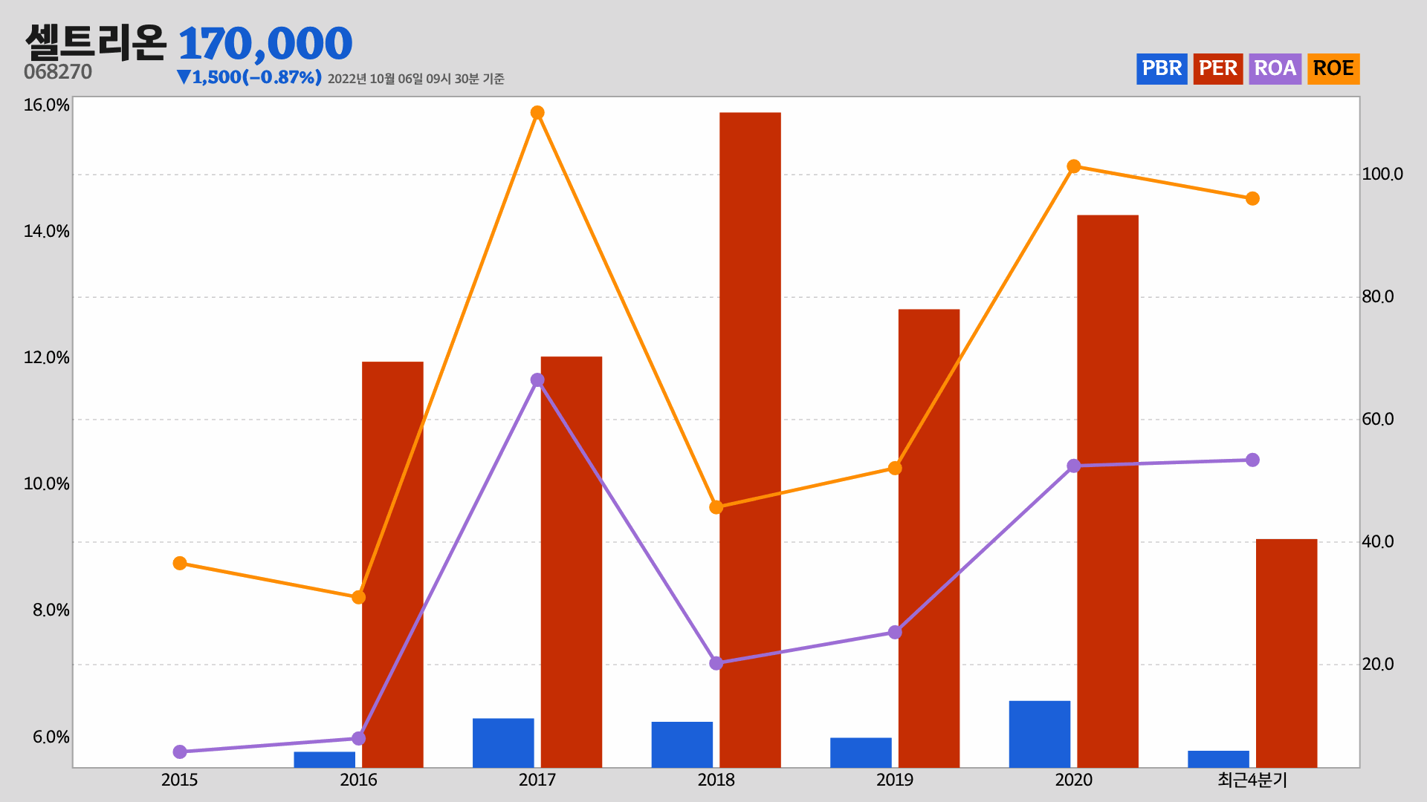Click the purple ROA point at 2016

point(358,738)
